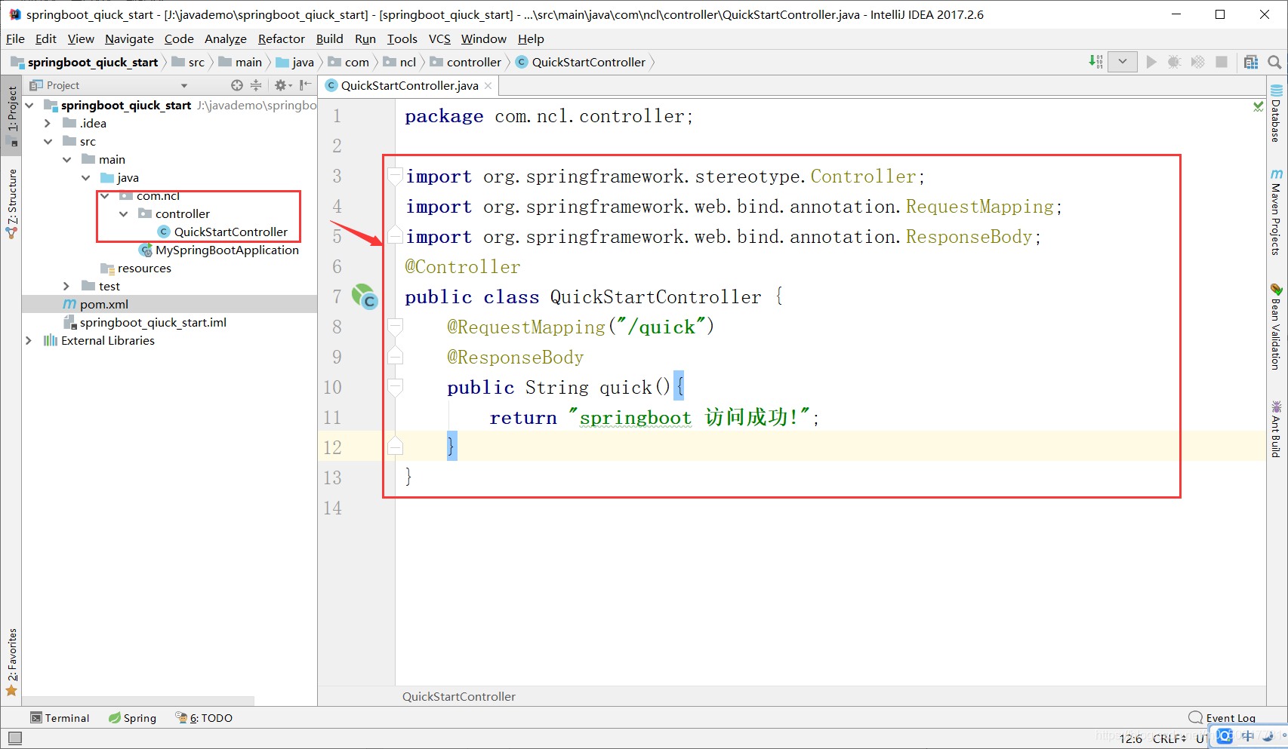Click the Stop square icon
This screenshot has height=749, width=1288.
[x=1221, y=62]
